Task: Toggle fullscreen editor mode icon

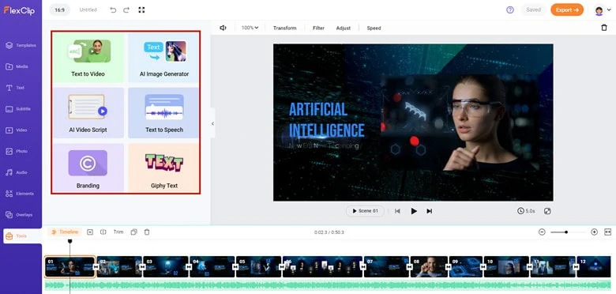Action: pyautogui.click(x=141, y=10)
